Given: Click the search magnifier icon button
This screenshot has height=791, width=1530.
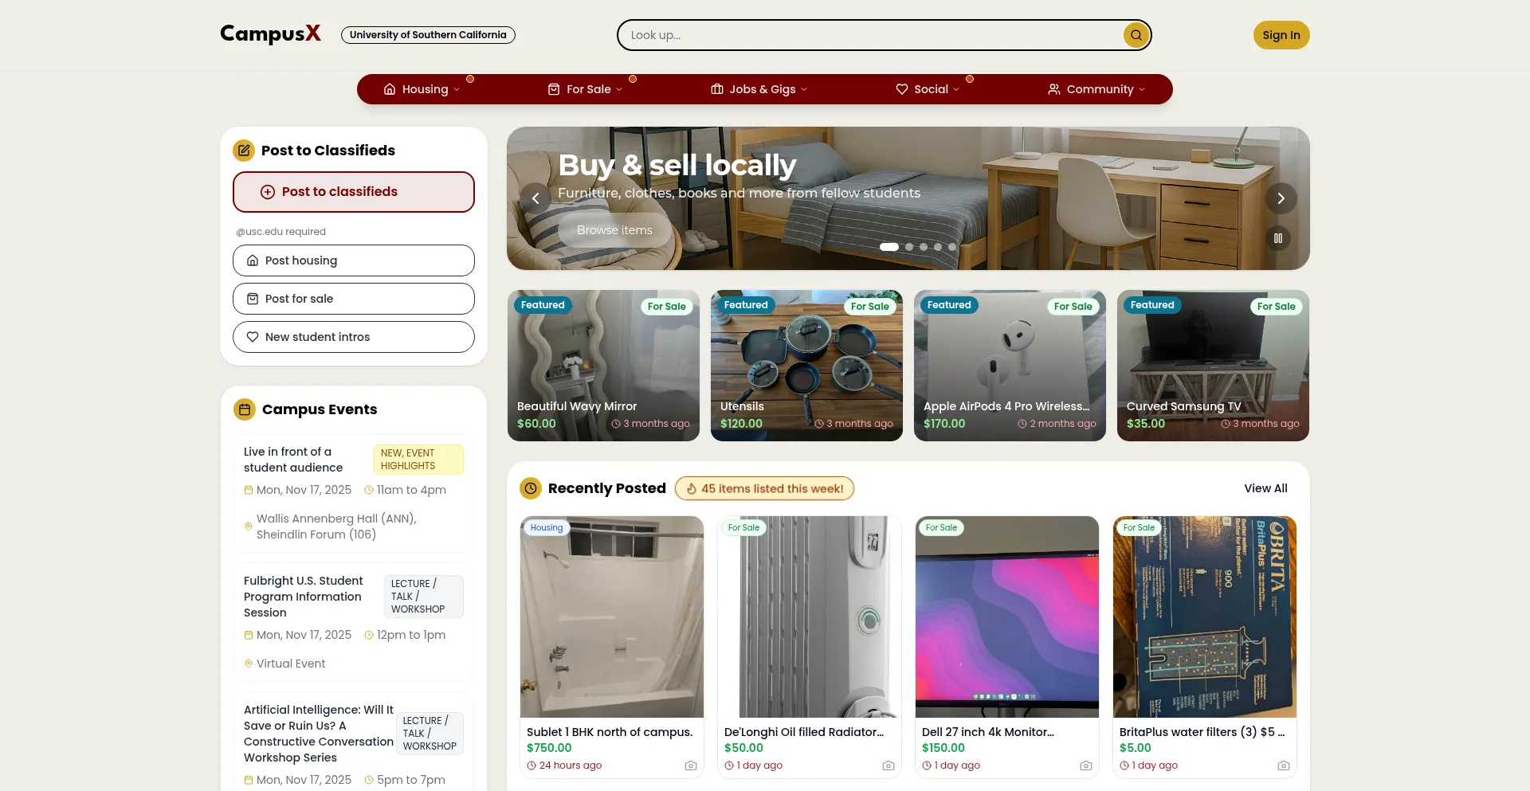Looking at the screenshot, I should (1136, 35).
